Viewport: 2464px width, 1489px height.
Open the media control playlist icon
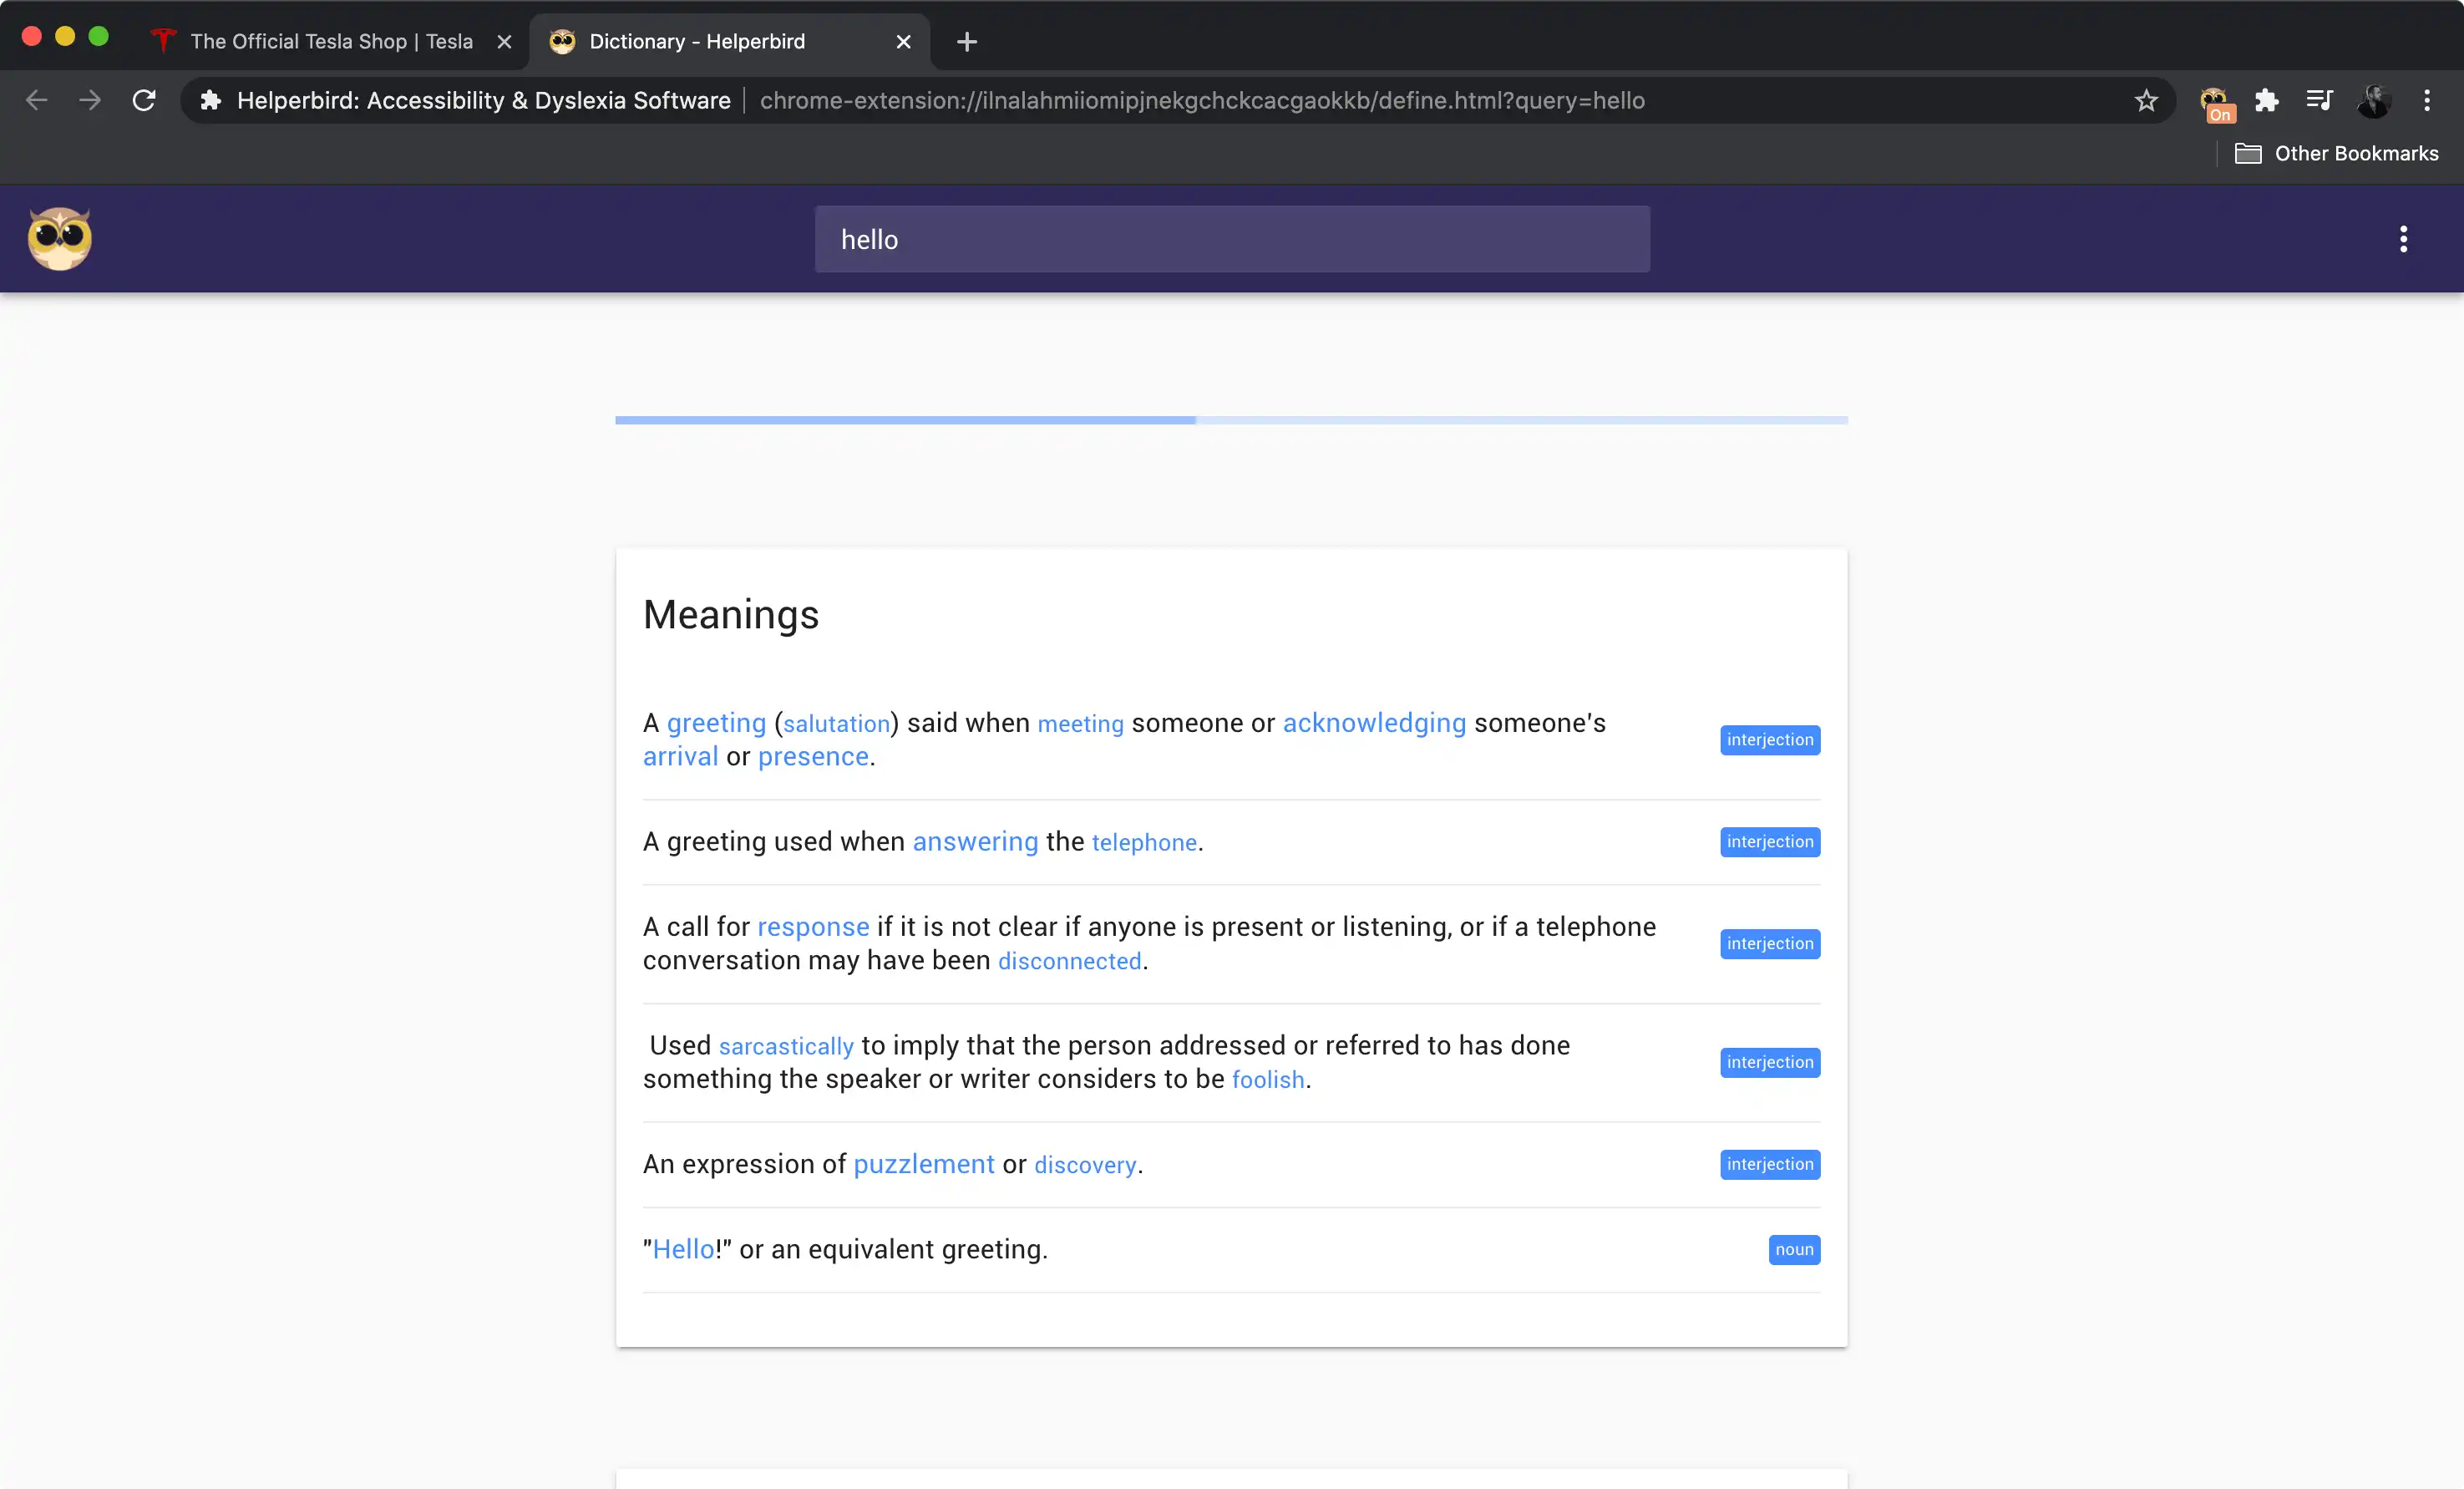coord(2319,100)
